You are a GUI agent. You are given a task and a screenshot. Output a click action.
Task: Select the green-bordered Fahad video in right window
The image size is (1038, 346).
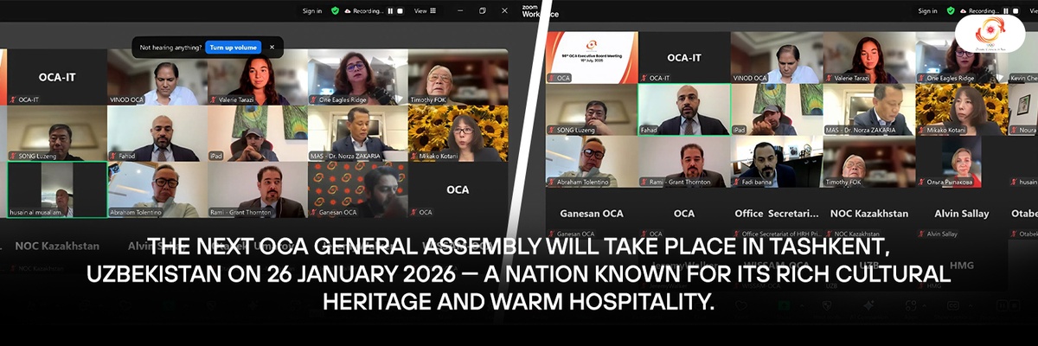point(682,109)
